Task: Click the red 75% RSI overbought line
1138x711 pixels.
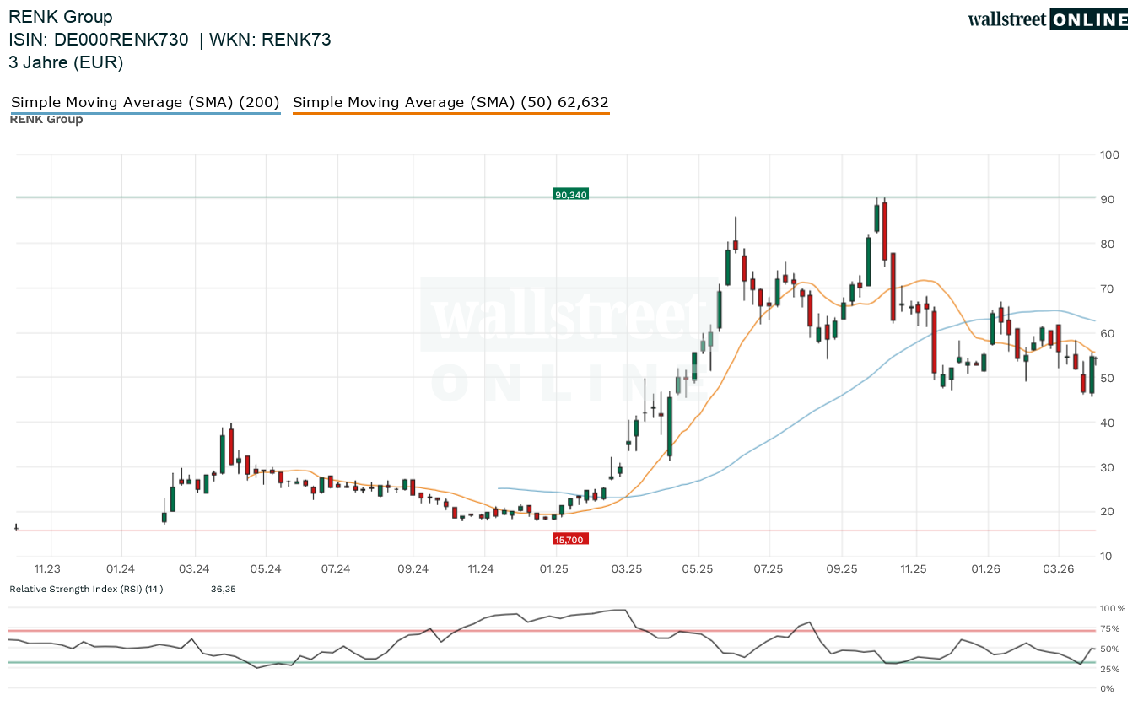Action: [548, 630]
